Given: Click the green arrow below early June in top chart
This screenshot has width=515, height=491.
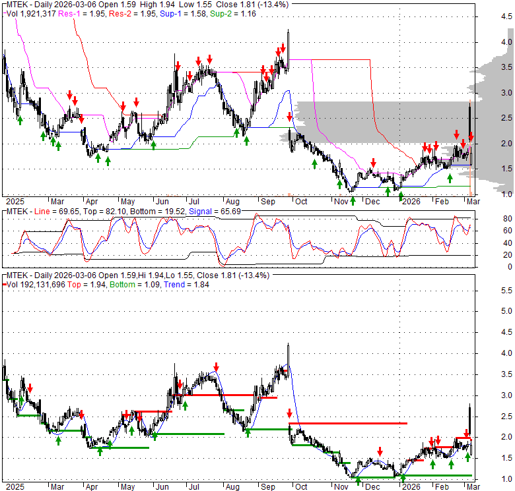Looking at the screenshot, I should pos(153,144).
